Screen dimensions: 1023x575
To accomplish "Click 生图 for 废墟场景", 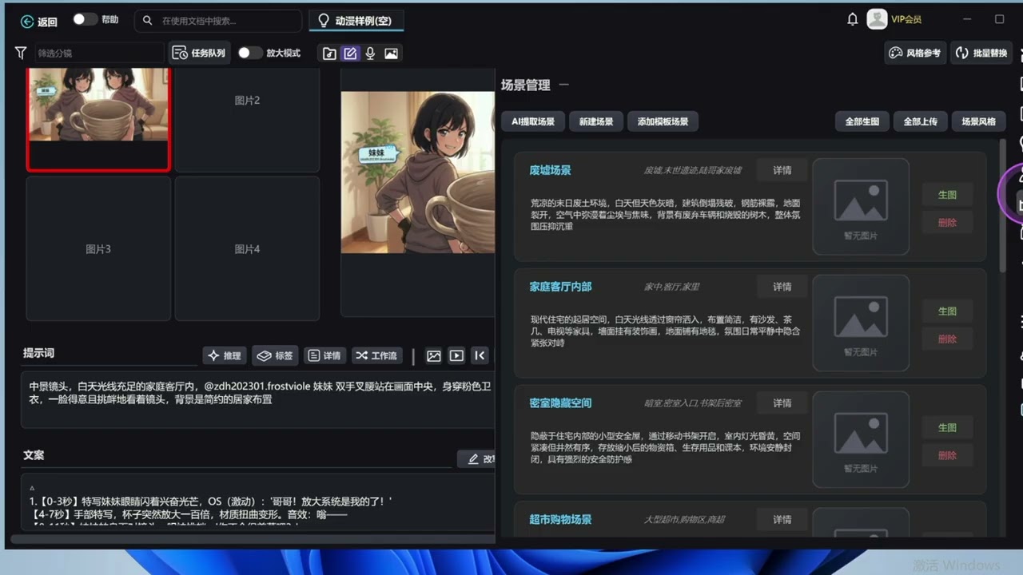I will (947, 194).
